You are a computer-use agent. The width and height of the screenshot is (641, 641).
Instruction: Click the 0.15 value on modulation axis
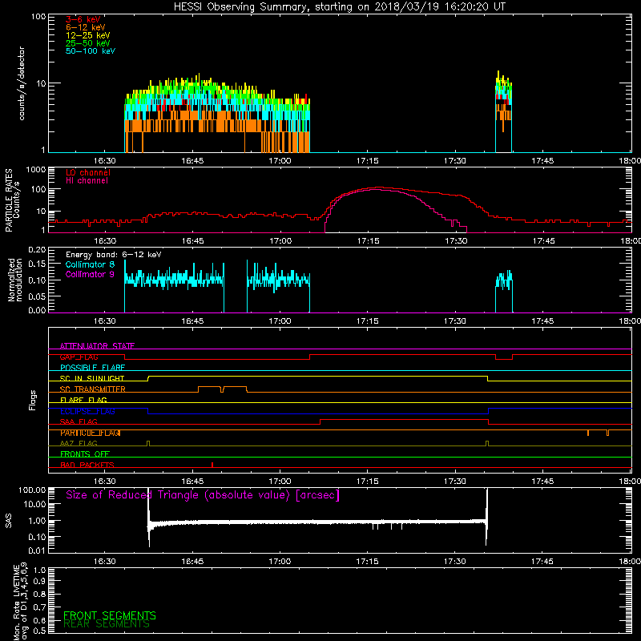point(37,264)
